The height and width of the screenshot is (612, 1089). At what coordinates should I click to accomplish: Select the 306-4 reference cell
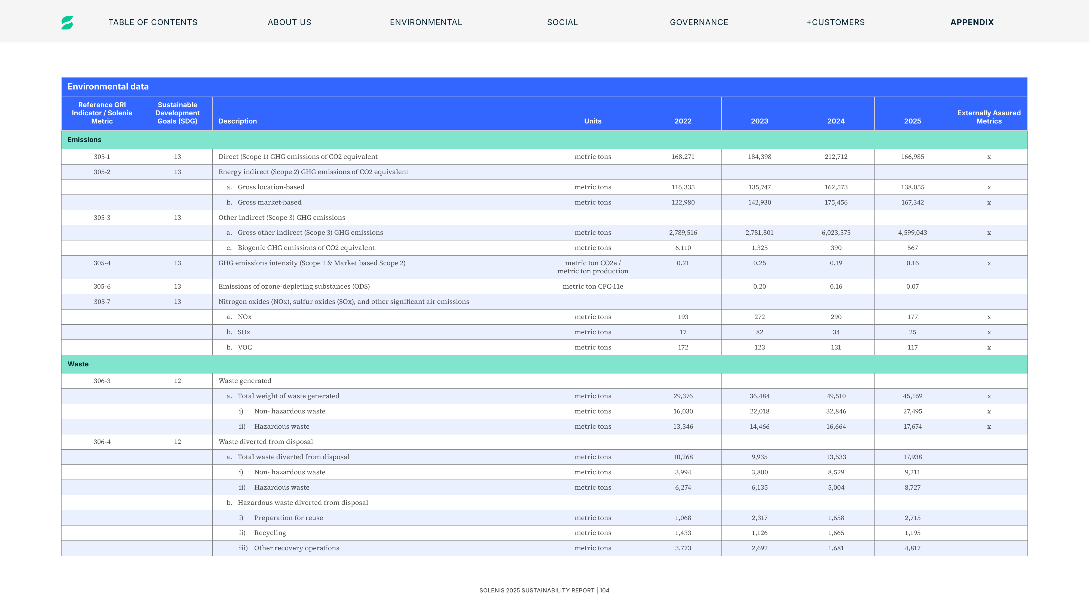(102, 442)
